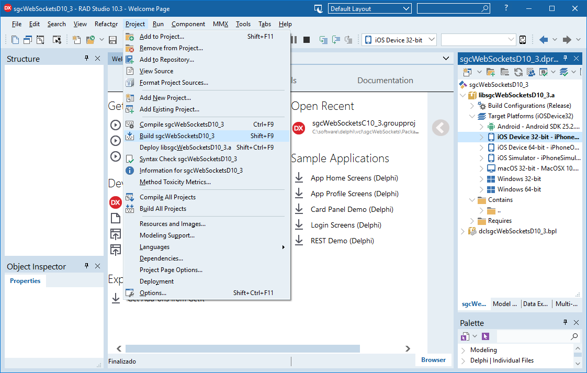The image size is (587, 373).
Task: Click the Palette search magnifier icon
Action: pos(574,336)
